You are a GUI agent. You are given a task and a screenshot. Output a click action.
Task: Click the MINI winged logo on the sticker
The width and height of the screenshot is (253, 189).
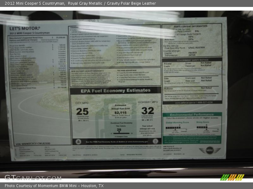coord(210,151)
